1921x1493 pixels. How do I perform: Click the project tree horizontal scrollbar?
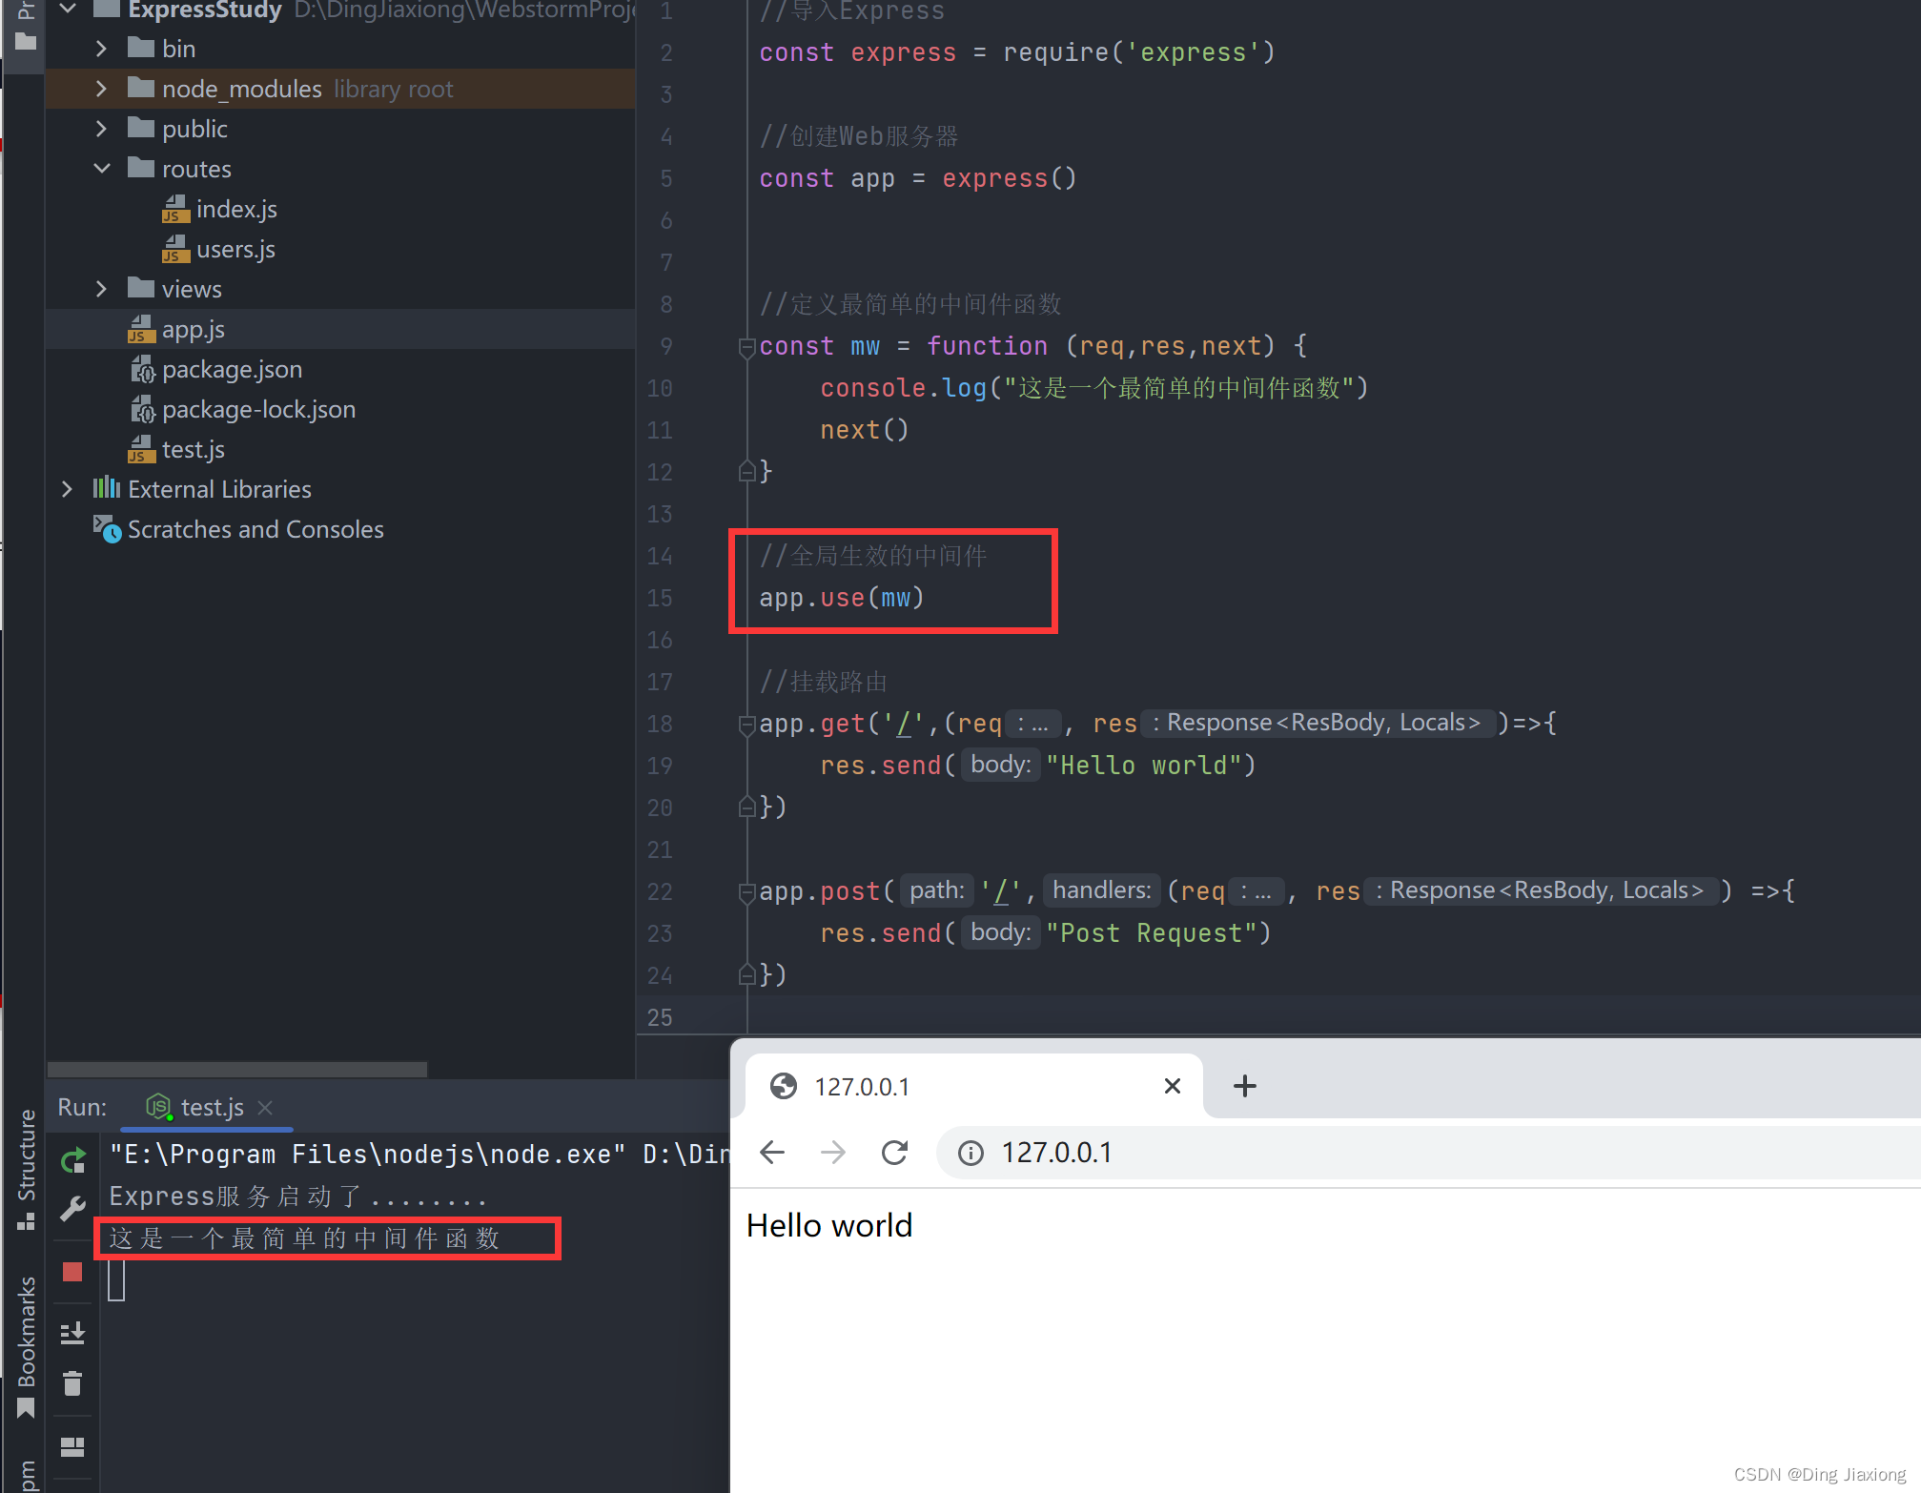click(x=236, y=1069)
